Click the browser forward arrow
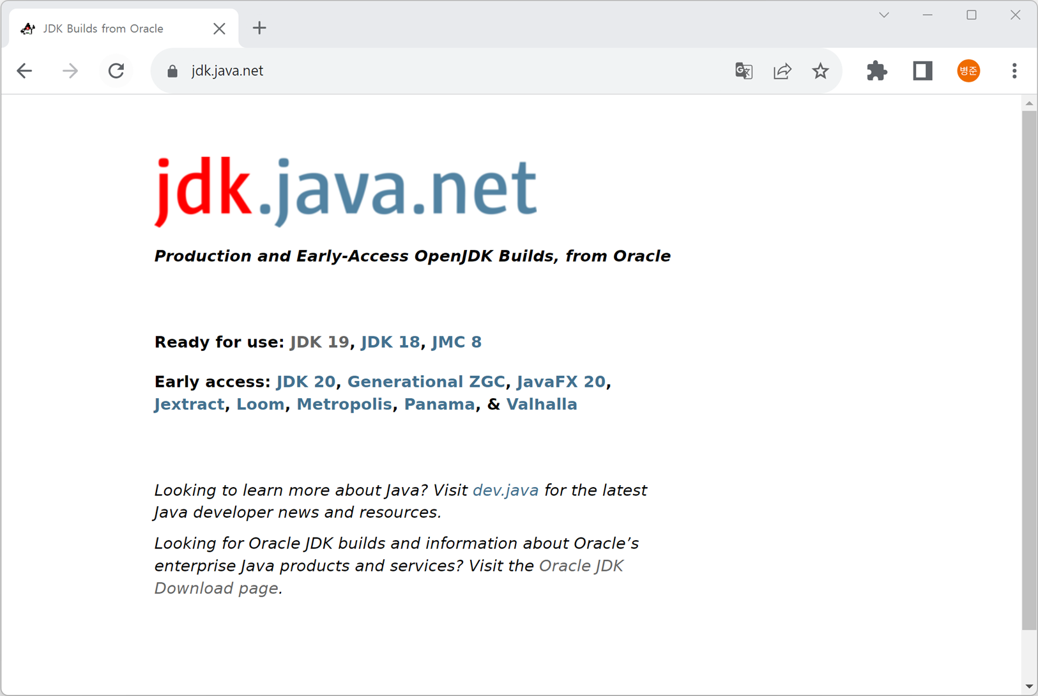 (70, 71)
